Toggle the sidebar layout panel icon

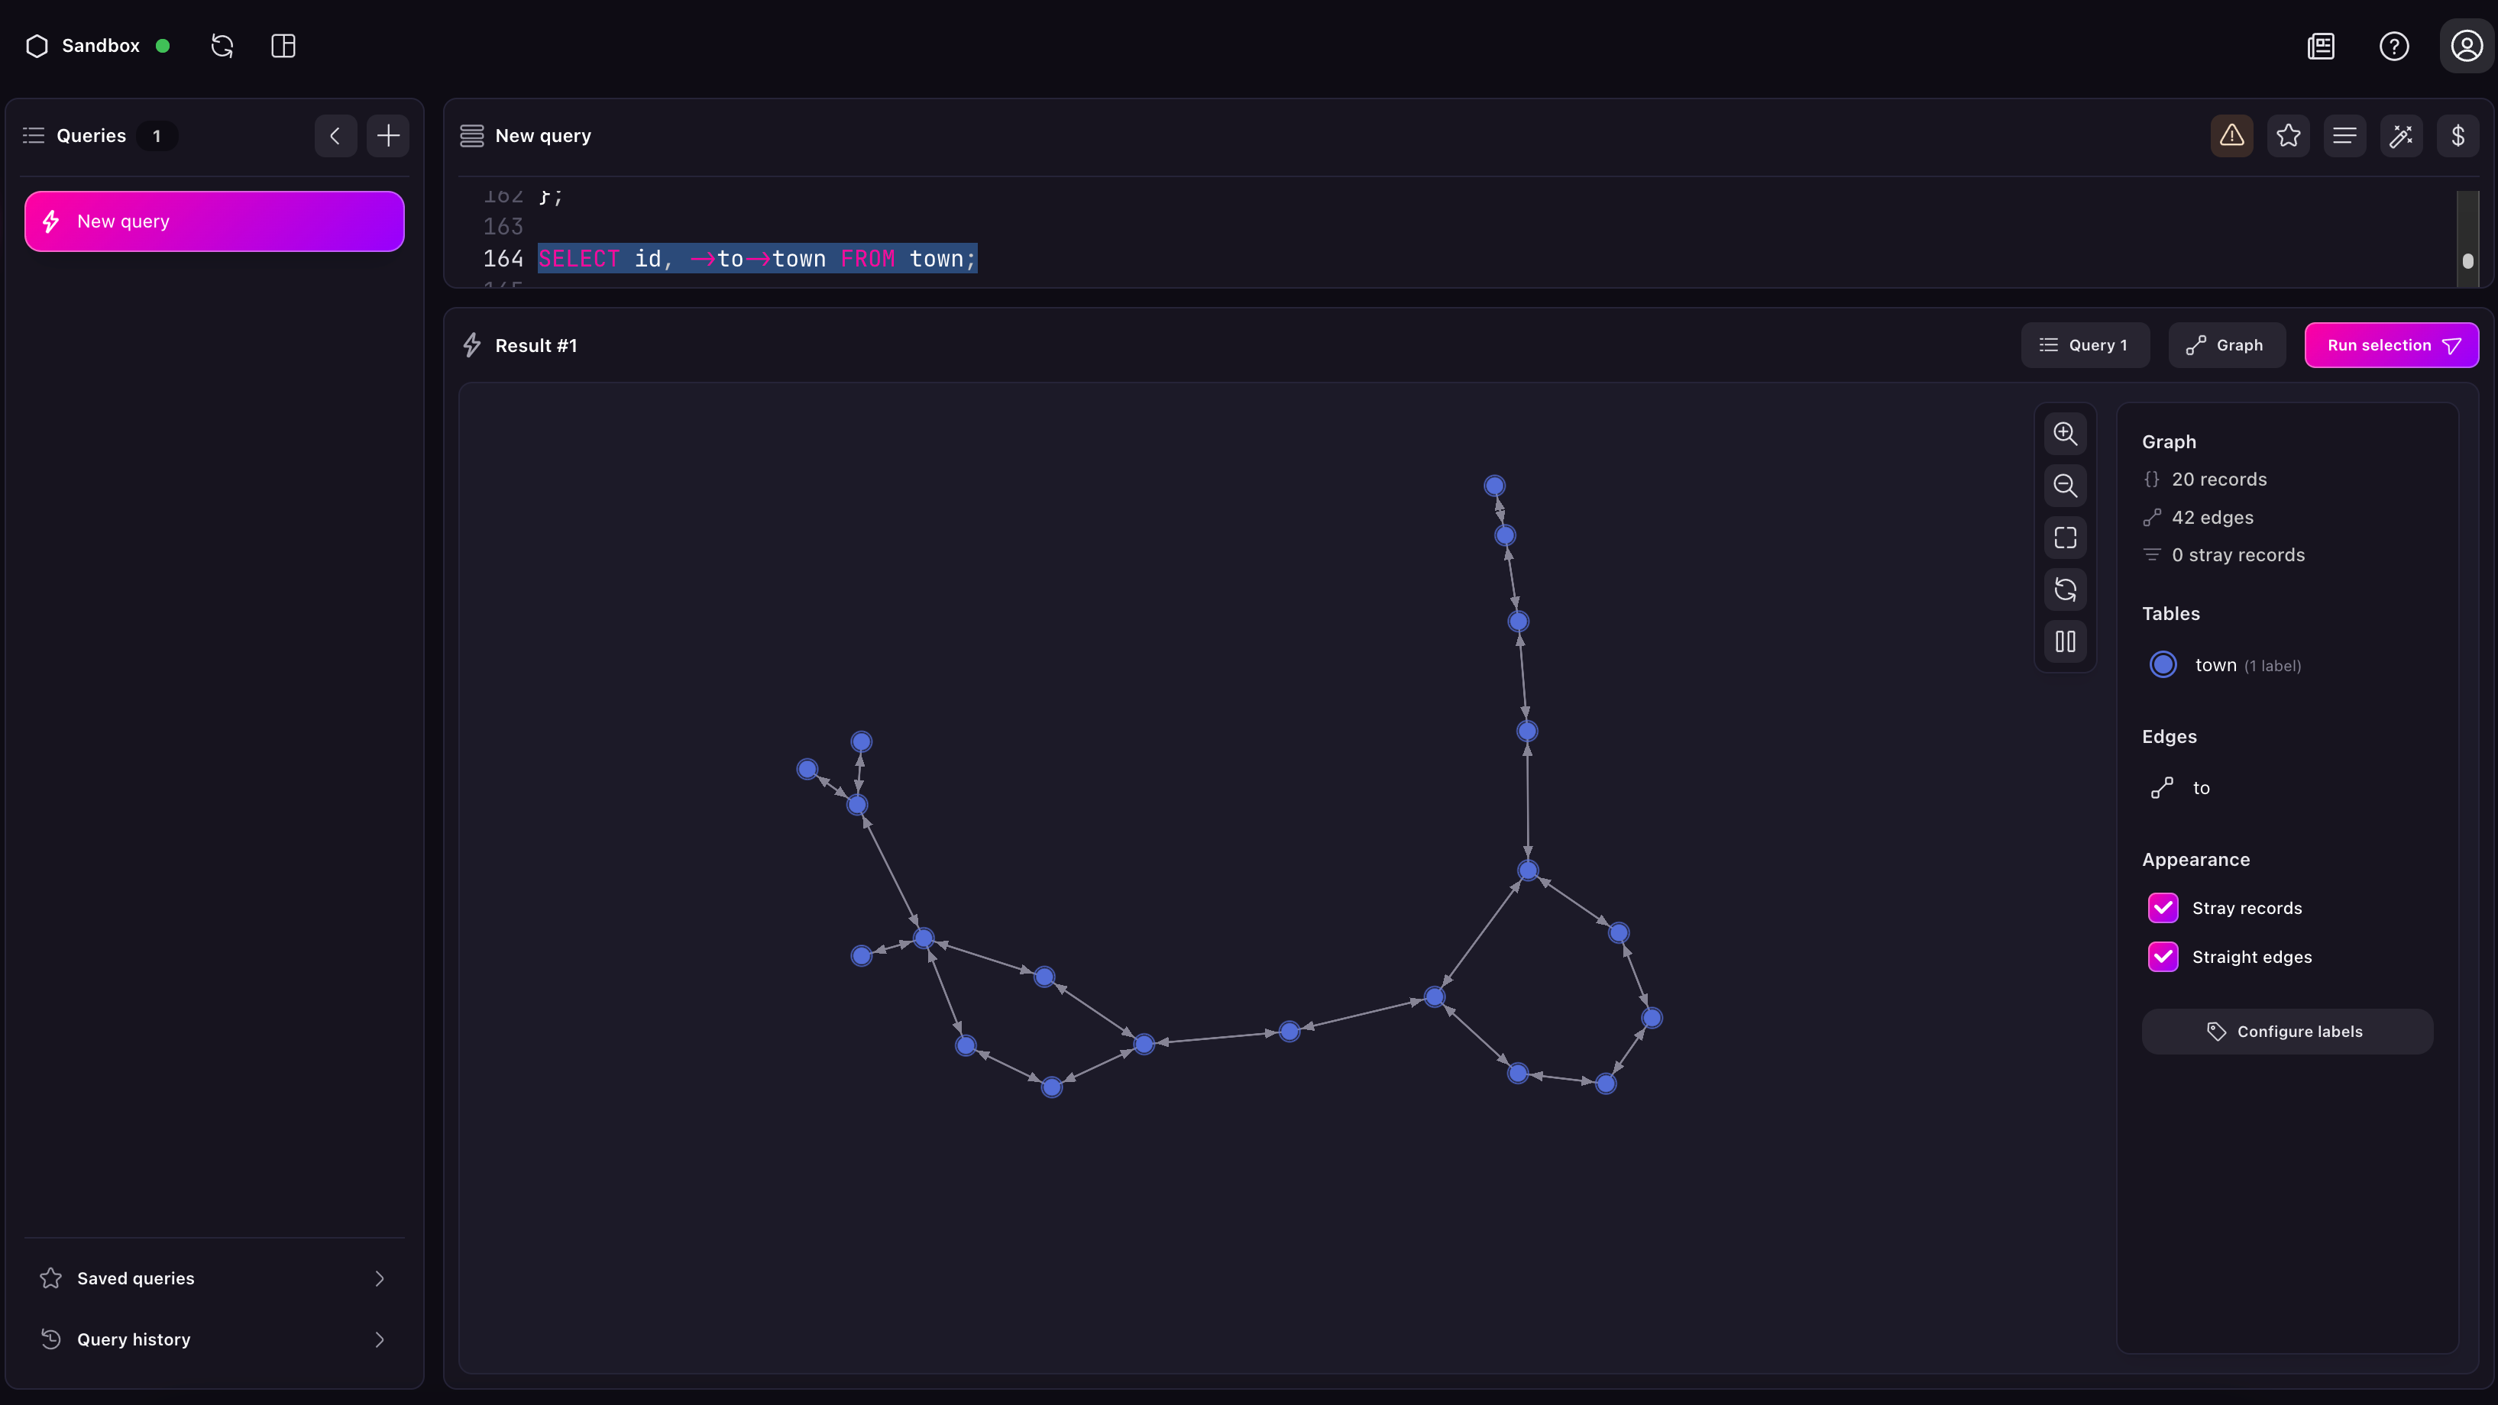coord(282,46)
